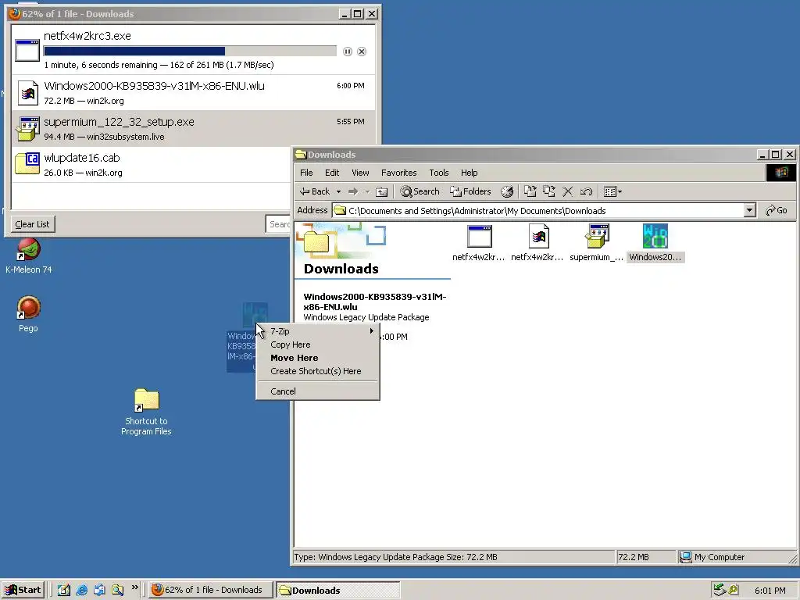Image resolution: width=800 pixels, height=600 pixels.
Task: Open the Views dropdown in Explorer toolbar
Action: (612, 192)
